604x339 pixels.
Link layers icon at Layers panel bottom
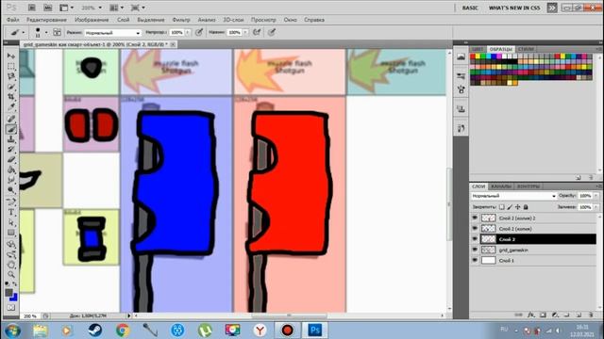[x=518, y=315]
